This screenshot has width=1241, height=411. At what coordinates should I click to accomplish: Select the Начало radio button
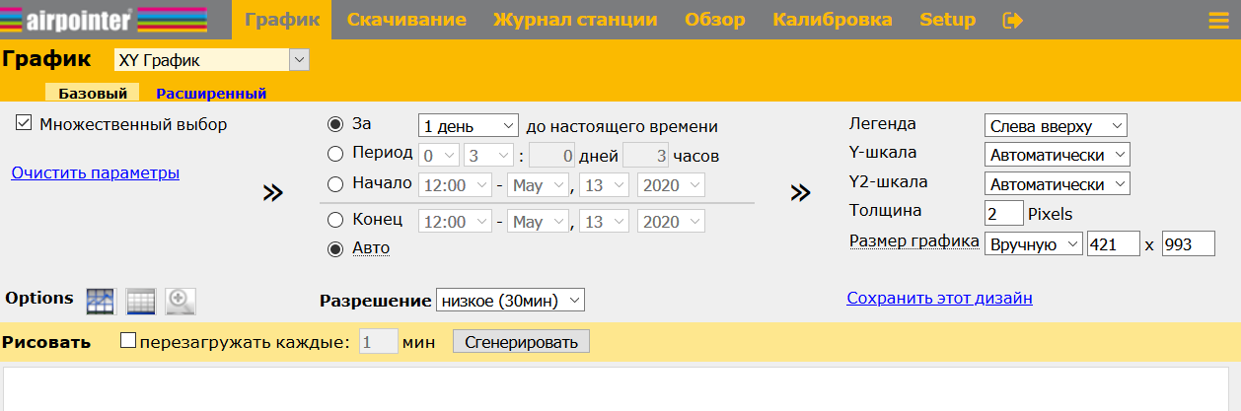335,183
